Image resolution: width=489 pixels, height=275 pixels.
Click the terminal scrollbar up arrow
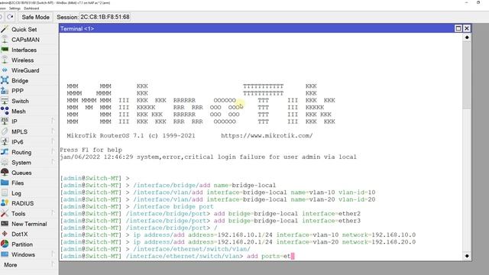click(x=467, y=37)
